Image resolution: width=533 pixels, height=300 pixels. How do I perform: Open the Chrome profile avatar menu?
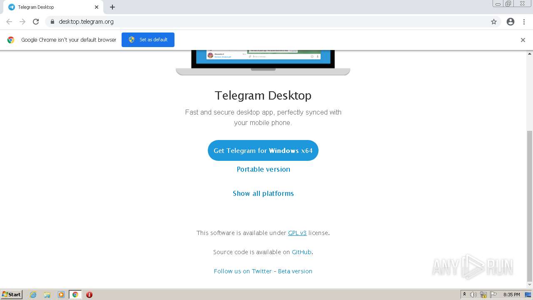coord(511,22)
